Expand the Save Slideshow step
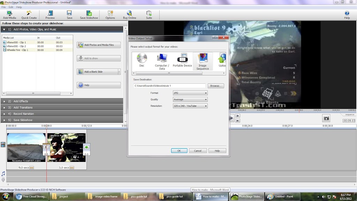357x201 pixels. [x=62, y=120]
